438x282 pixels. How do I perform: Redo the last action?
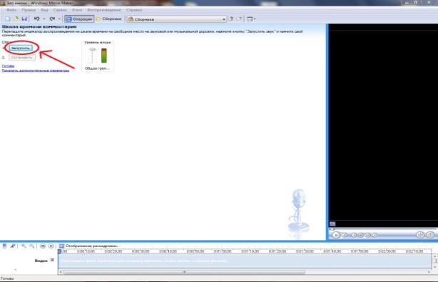[x=52, y=19]
